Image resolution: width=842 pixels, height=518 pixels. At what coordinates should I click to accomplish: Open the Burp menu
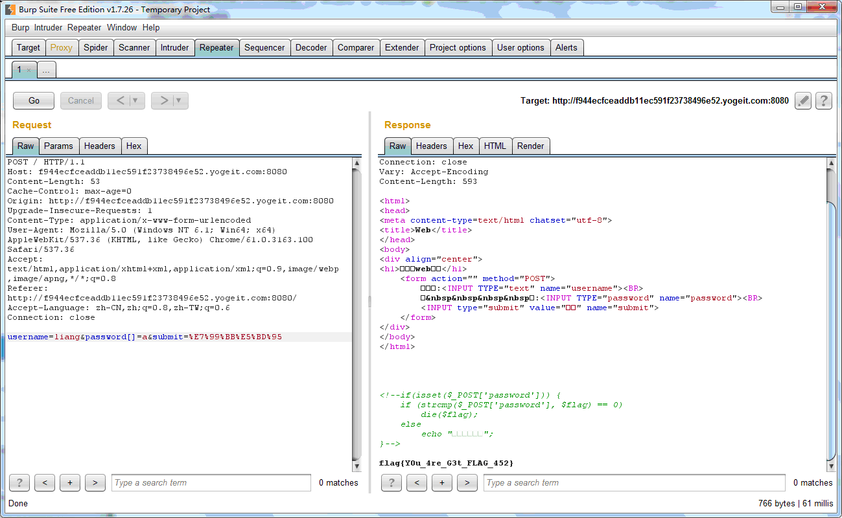21,28
